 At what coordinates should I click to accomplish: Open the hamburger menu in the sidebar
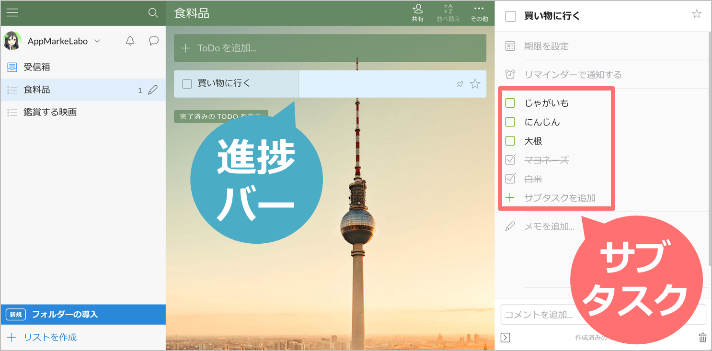point(12,13)
